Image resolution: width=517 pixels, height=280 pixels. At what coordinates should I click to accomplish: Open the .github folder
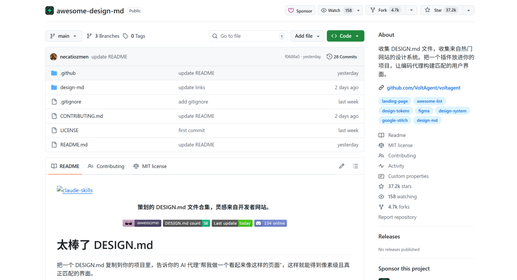(x=68, y=73)
